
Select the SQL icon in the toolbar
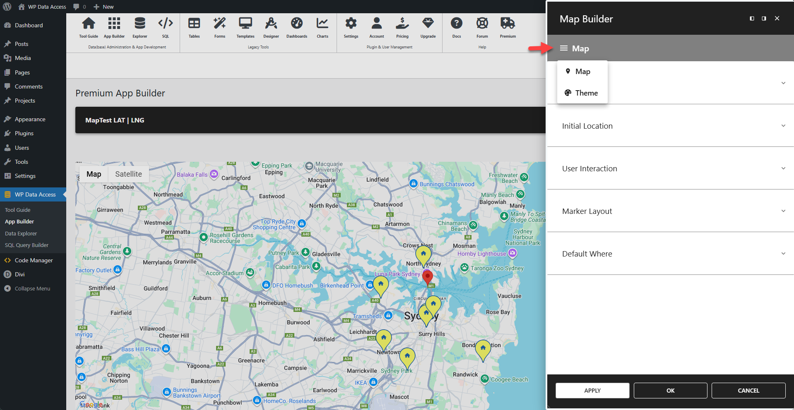pyautogui.click(x=165, y=28)
